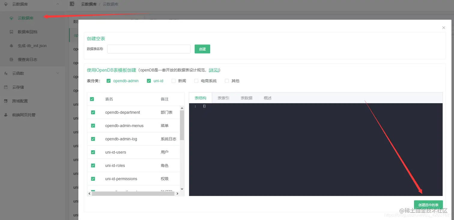Collapse the 云数据库 sidebar group
Viewport: 454px width, 220px height.
[x=58, y=4]
